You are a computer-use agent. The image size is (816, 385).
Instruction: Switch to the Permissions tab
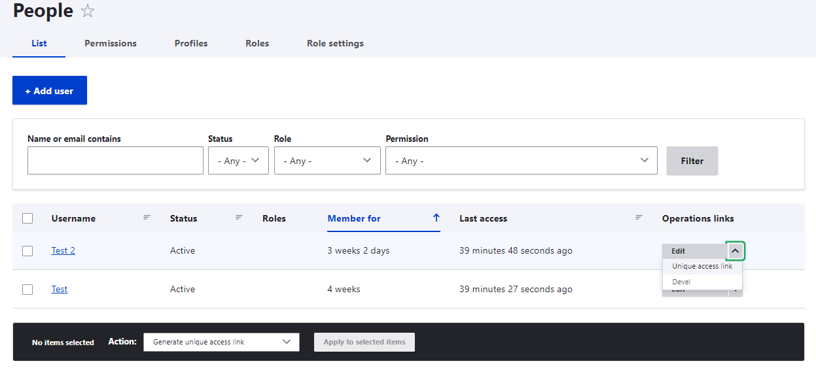coord(111,43)
